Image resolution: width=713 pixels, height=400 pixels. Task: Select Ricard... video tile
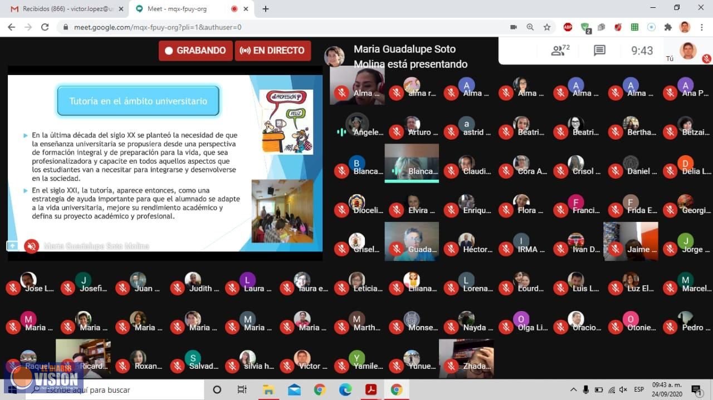pyautogui.click(x=83, y=358)
